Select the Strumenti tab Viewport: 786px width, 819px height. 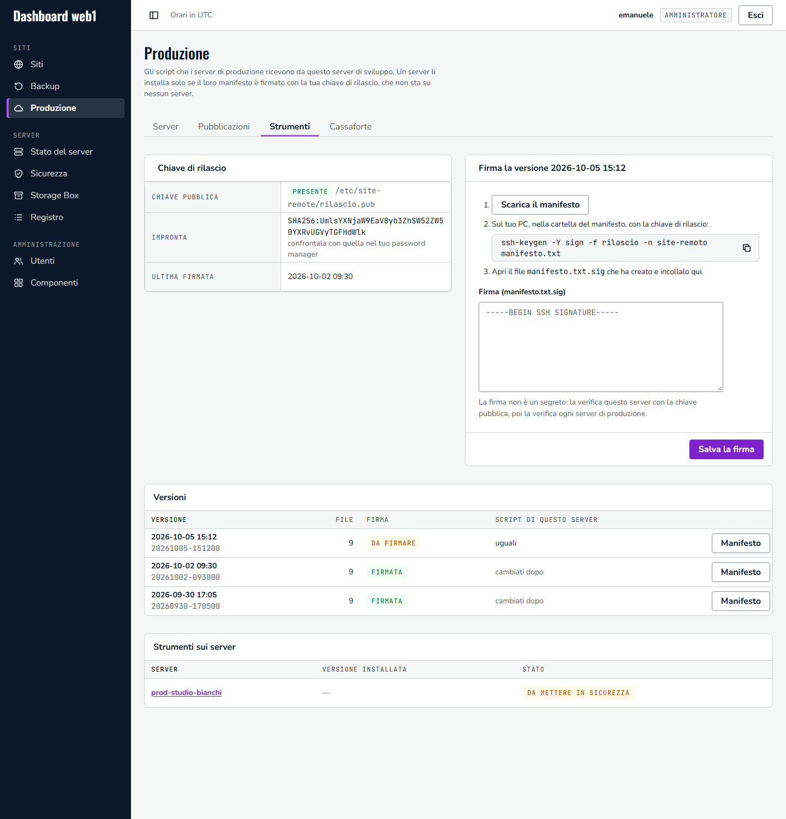tap(290, 127)
